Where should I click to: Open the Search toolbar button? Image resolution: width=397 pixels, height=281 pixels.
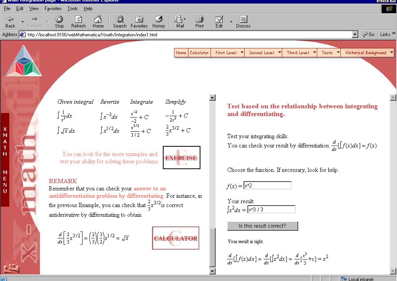tap(120, 22)
